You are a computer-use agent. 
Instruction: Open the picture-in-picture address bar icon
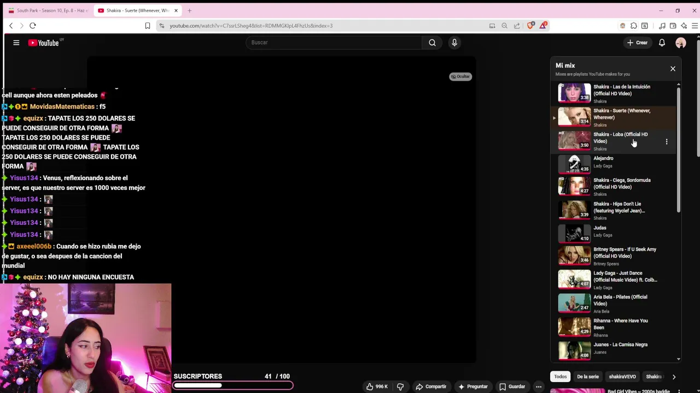pos(492,26)
